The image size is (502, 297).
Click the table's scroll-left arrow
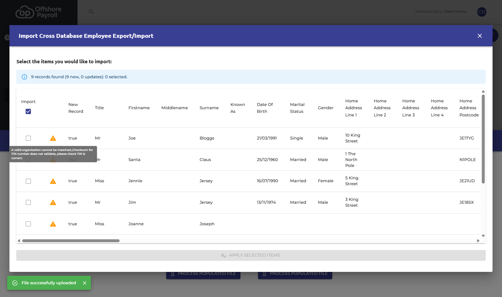[19, 241]
